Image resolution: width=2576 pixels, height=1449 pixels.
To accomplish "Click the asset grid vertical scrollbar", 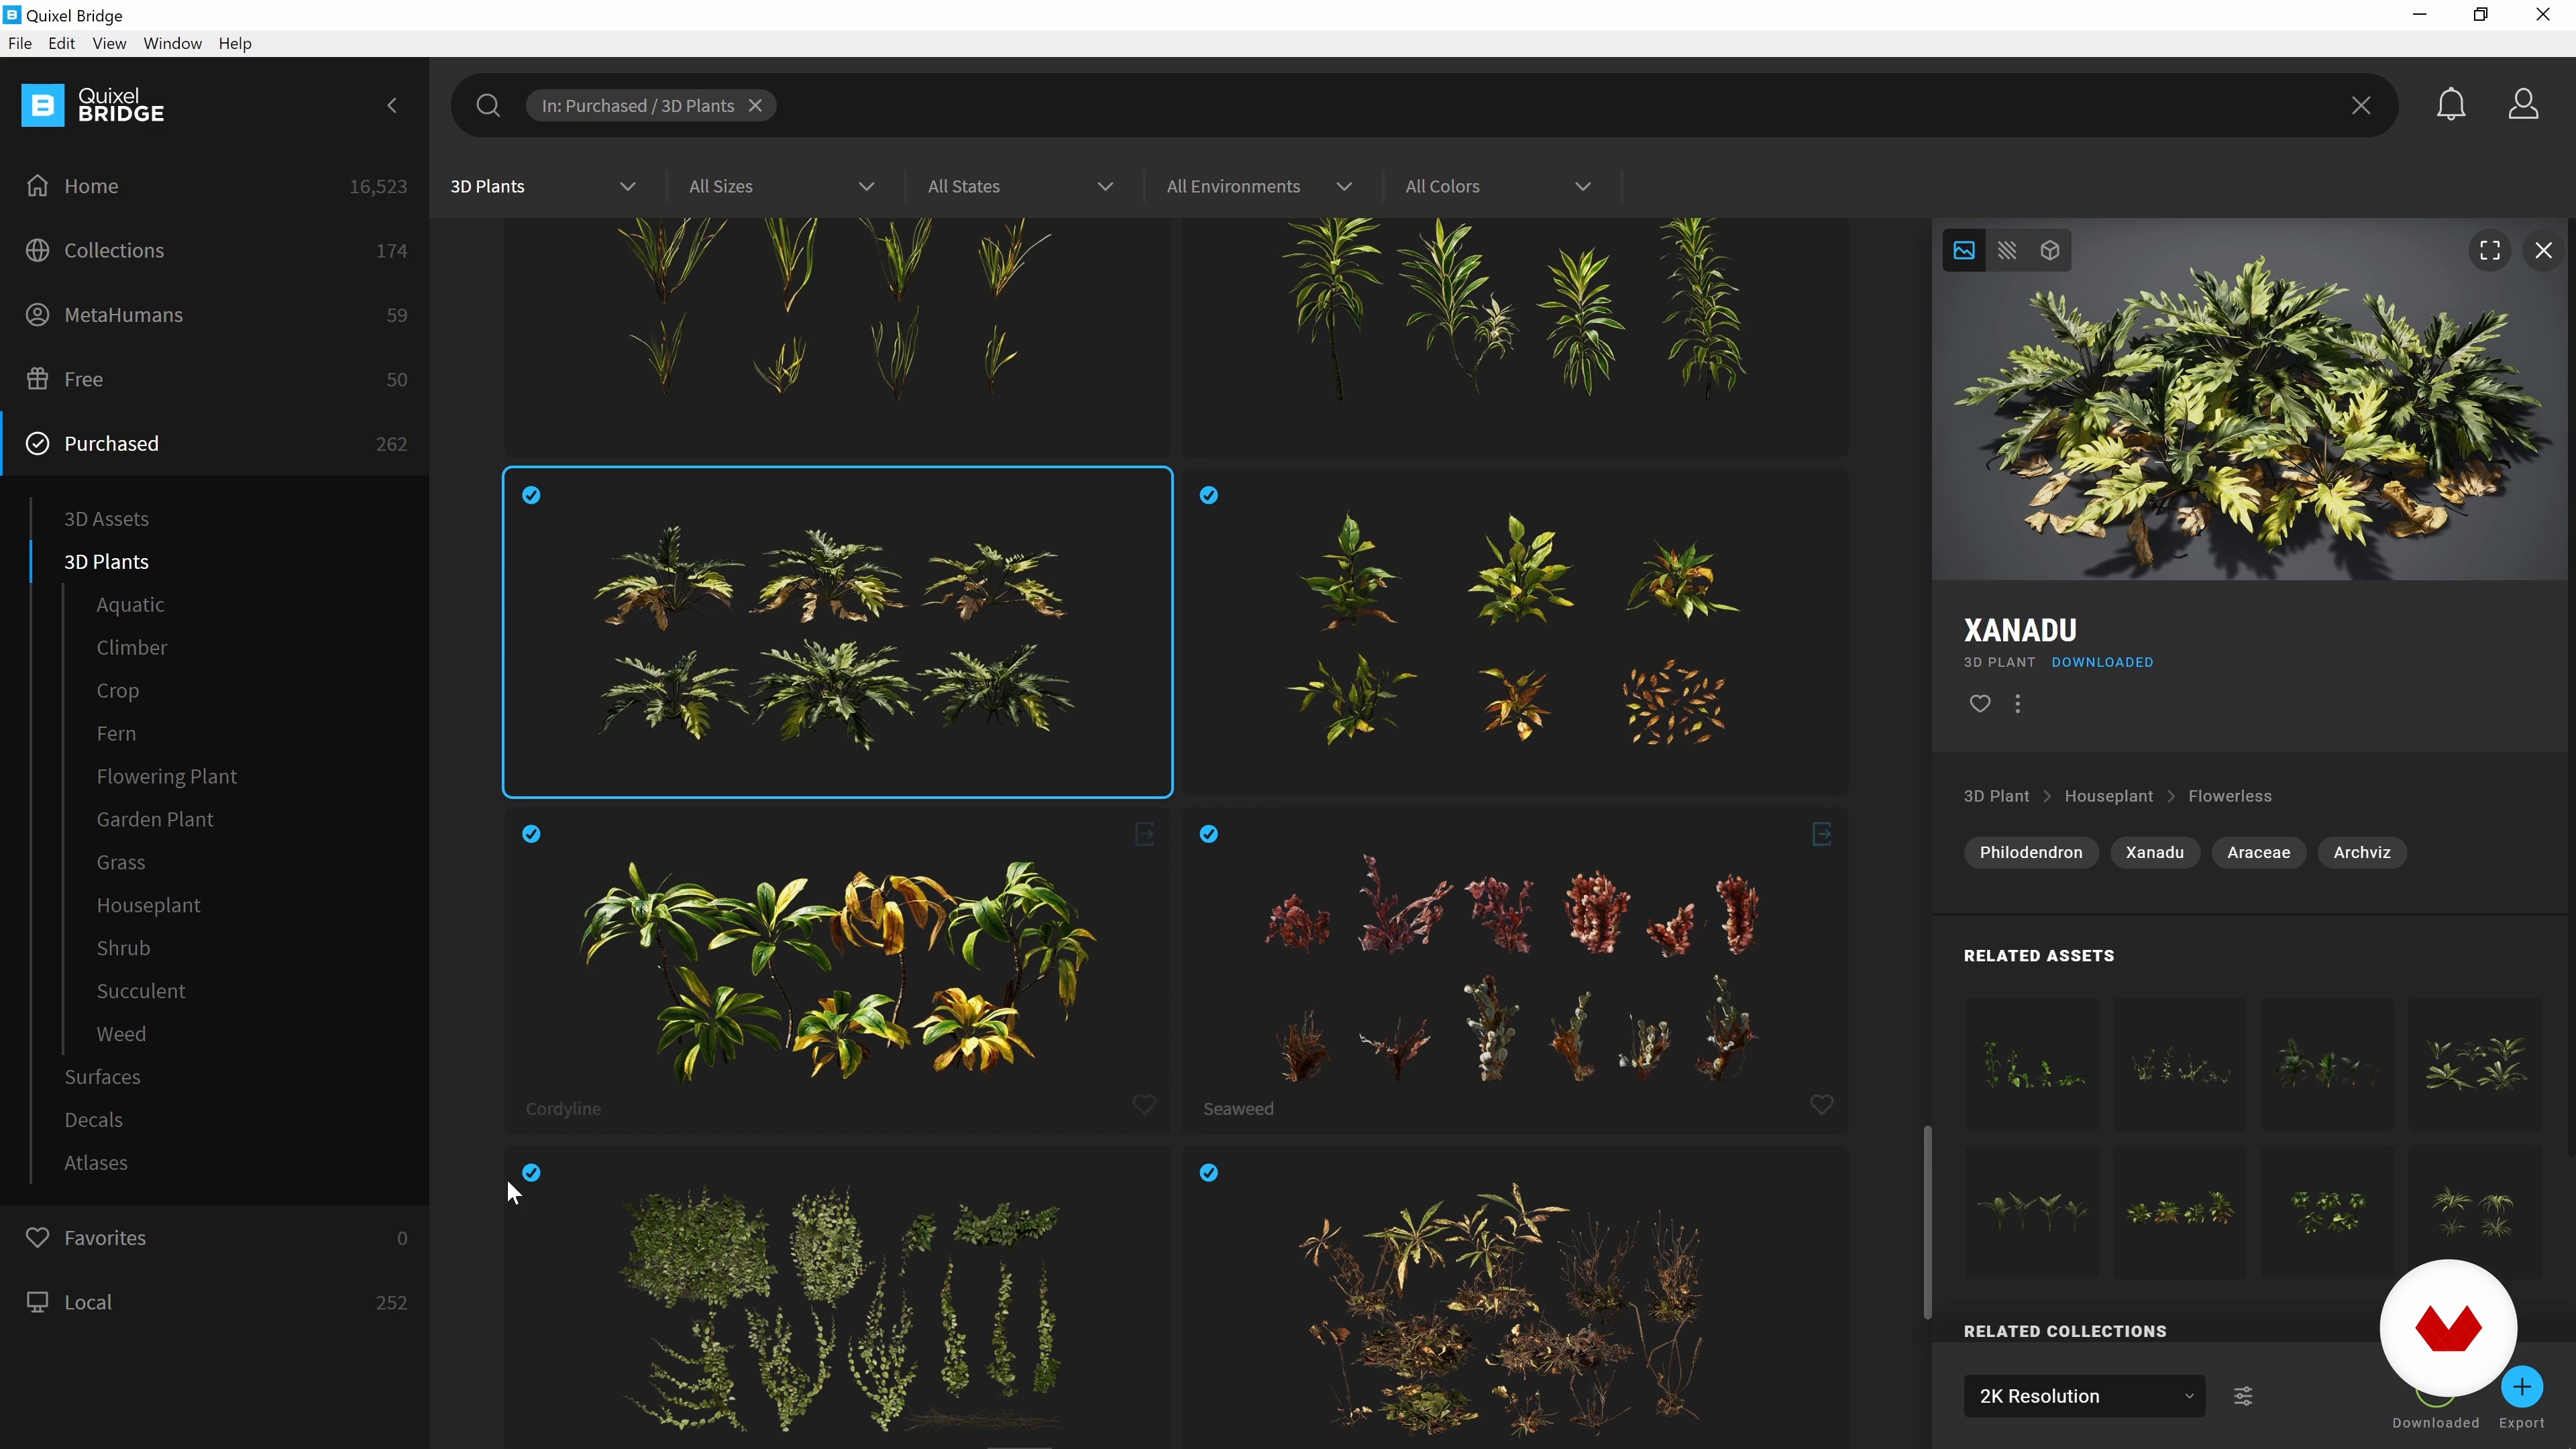I will [x=1927, y=1222].
